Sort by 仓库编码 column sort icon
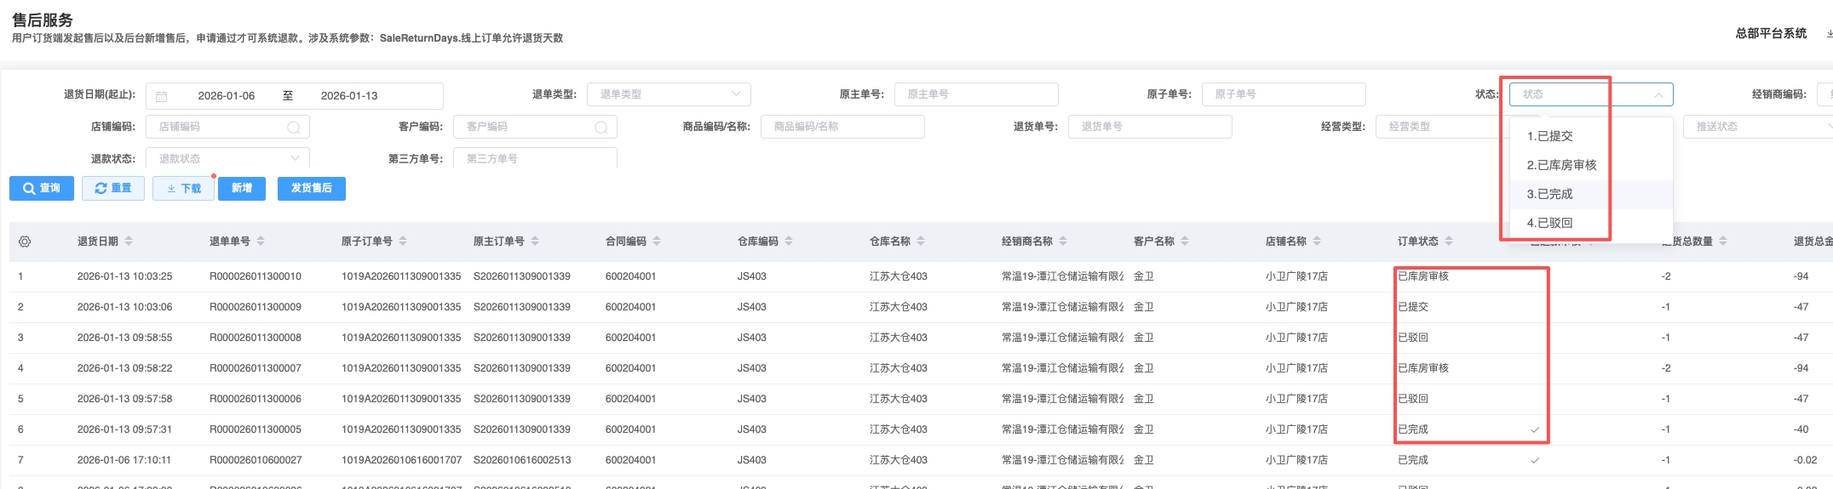The width and height of the screenshot is (1833, 489). tap(789, 242)
